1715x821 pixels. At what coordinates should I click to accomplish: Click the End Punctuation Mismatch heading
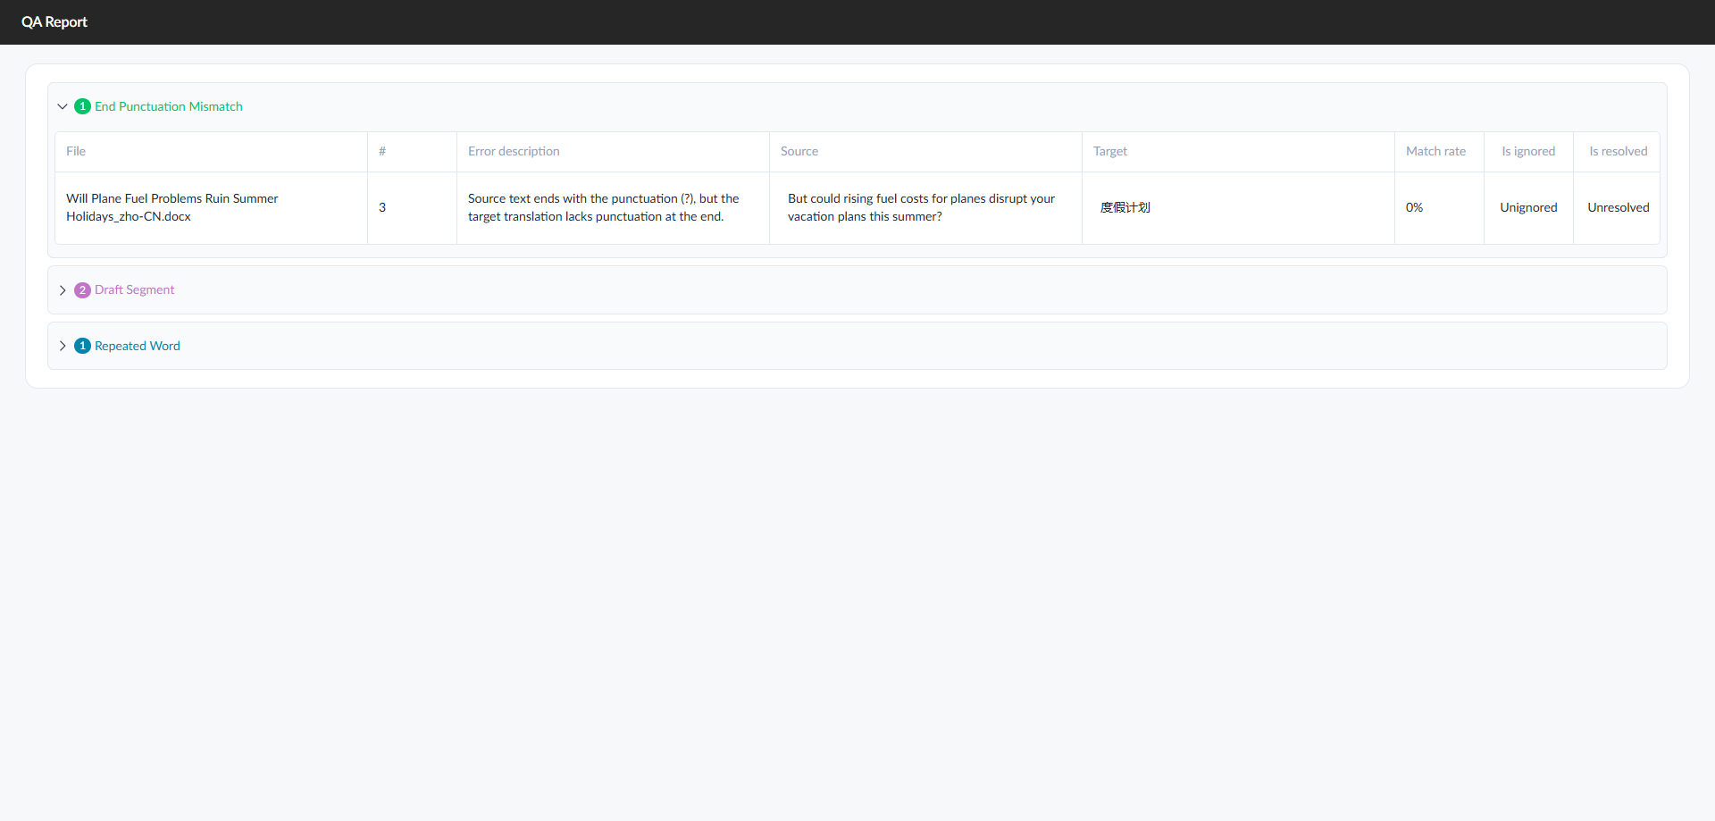[169, 106]
